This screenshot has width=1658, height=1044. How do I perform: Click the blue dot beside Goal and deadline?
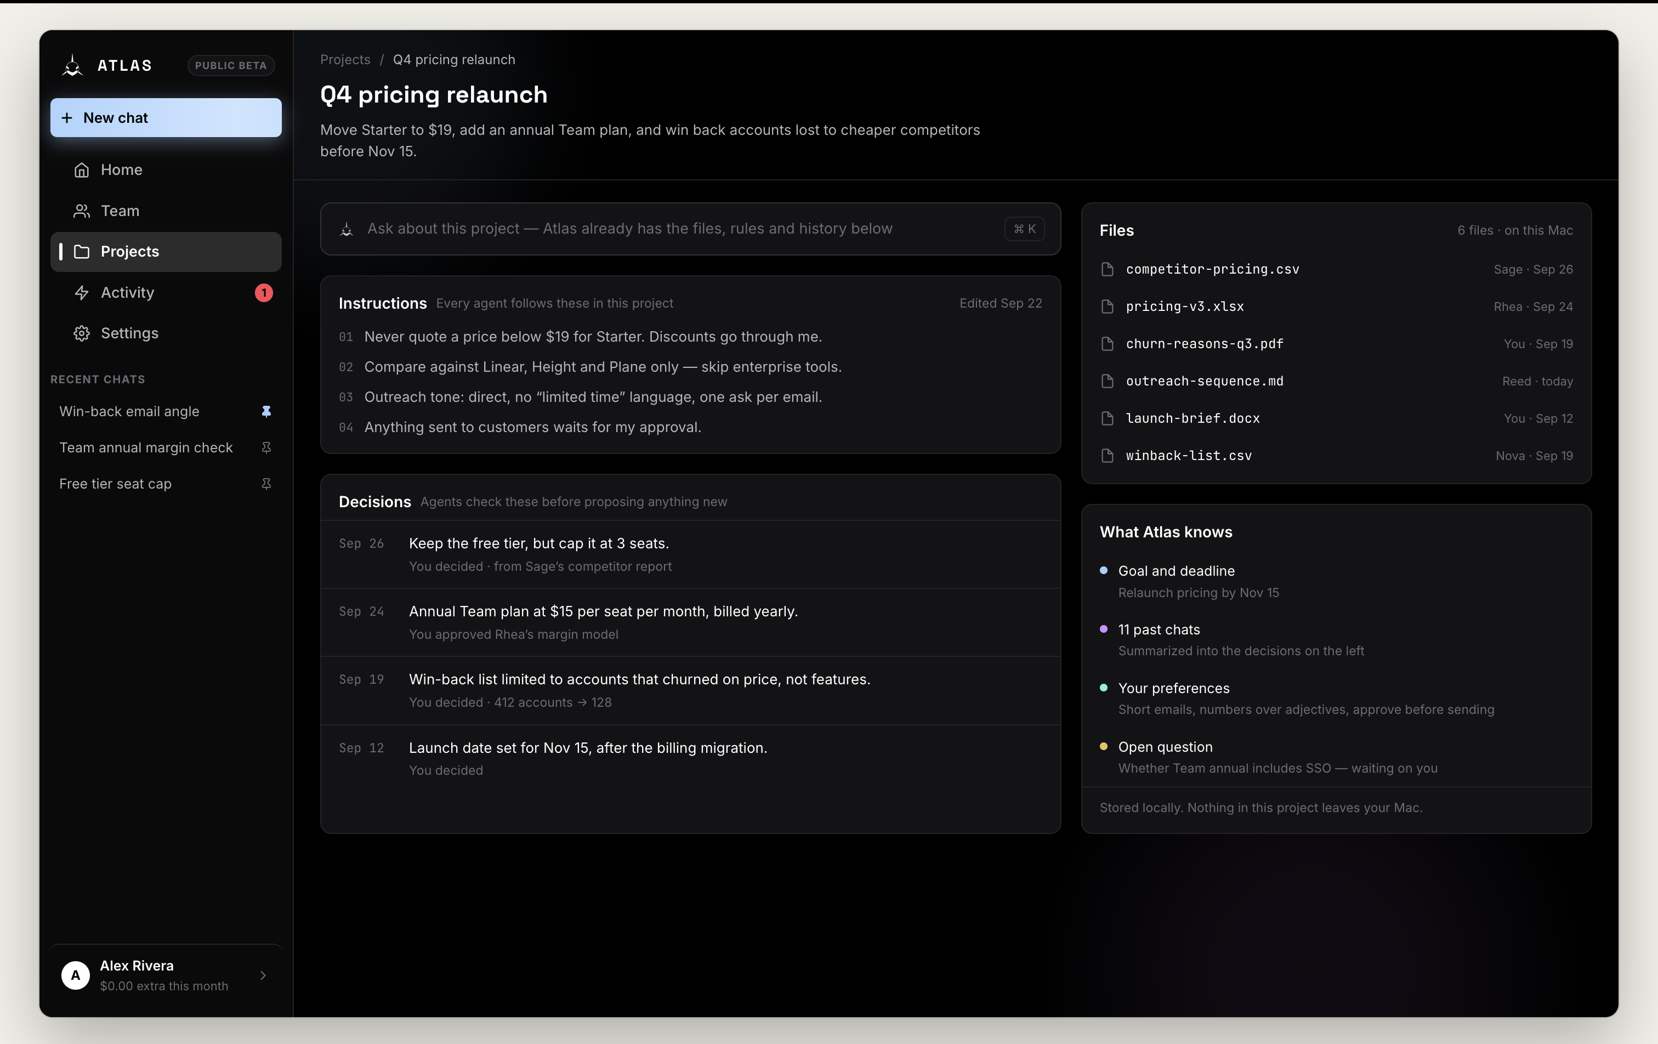tap(1104, 570)
